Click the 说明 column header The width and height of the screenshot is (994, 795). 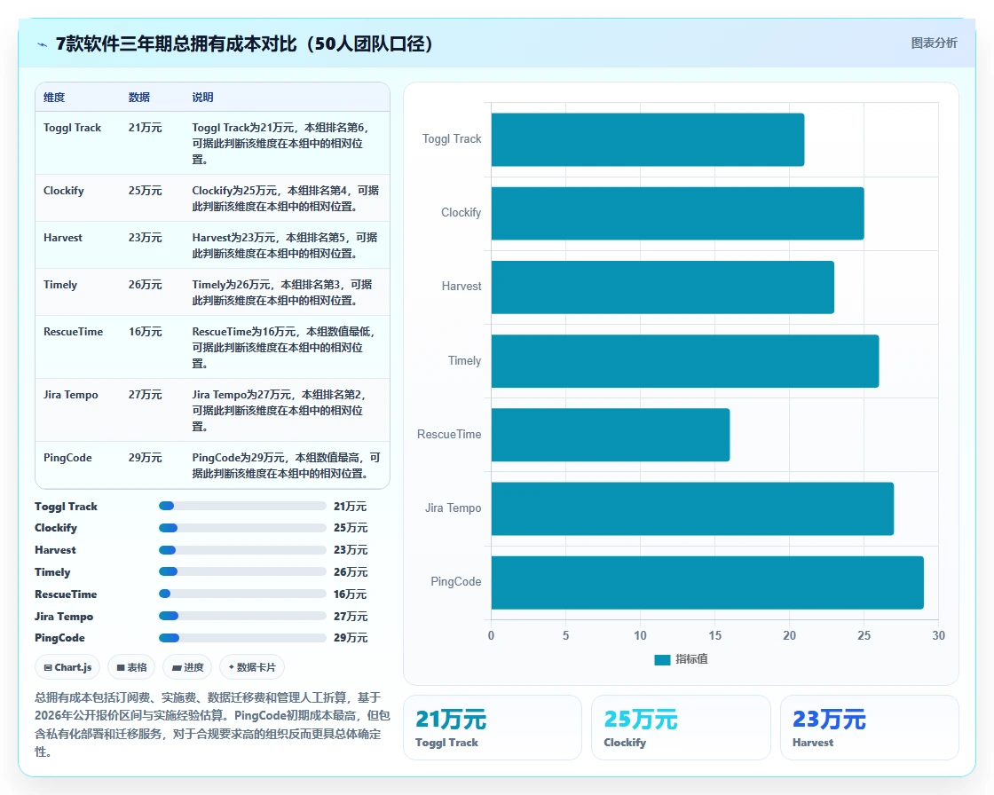(x=203, y=97)
